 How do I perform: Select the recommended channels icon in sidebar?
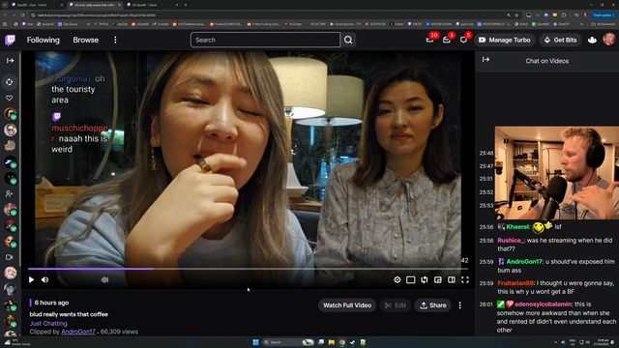point(10,82)
